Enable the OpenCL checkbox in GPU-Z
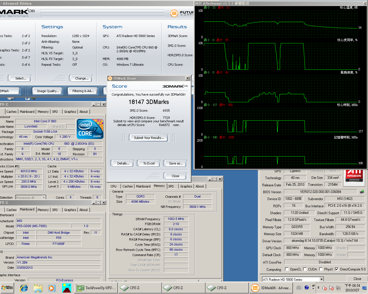 tap(287, 269)
